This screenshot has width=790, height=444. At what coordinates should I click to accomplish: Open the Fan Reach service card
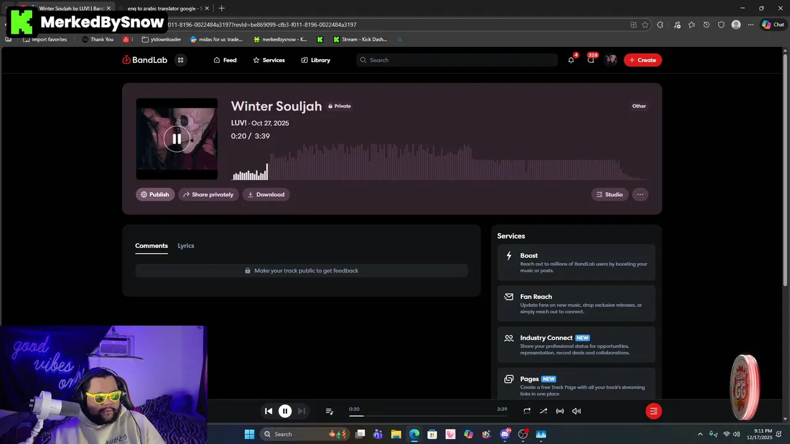(576, 303)
